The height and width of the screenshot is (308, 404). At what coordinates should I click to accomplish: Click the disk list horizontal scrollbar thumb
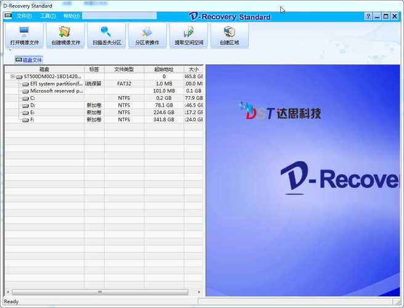click(x=100, y=292)
